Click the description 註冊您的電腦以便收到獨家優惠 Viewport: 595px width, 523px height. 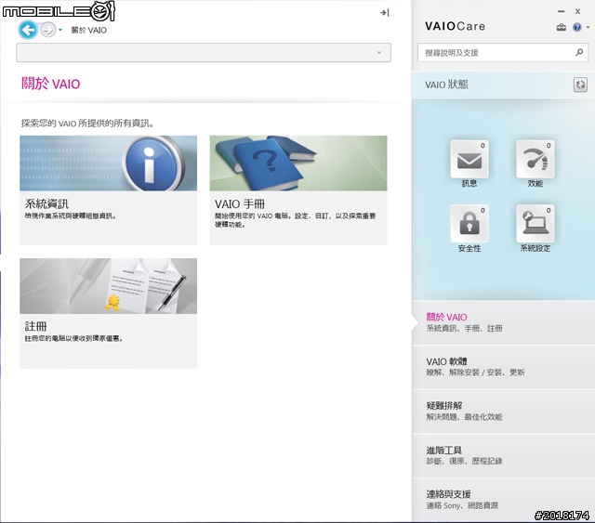click(74, 338)
